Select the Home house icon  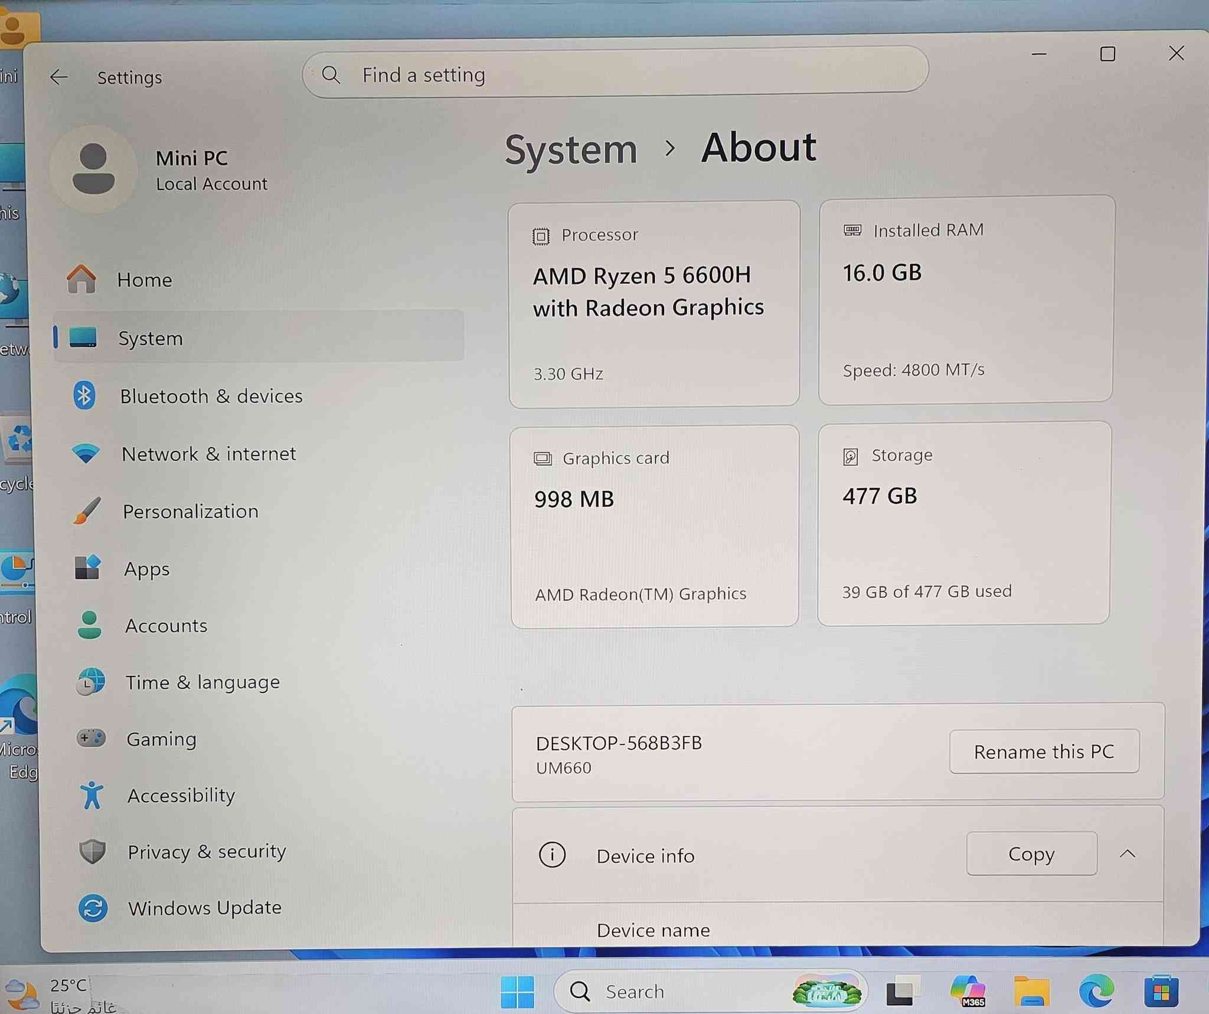pyautogui.click(x=81, y=279)
